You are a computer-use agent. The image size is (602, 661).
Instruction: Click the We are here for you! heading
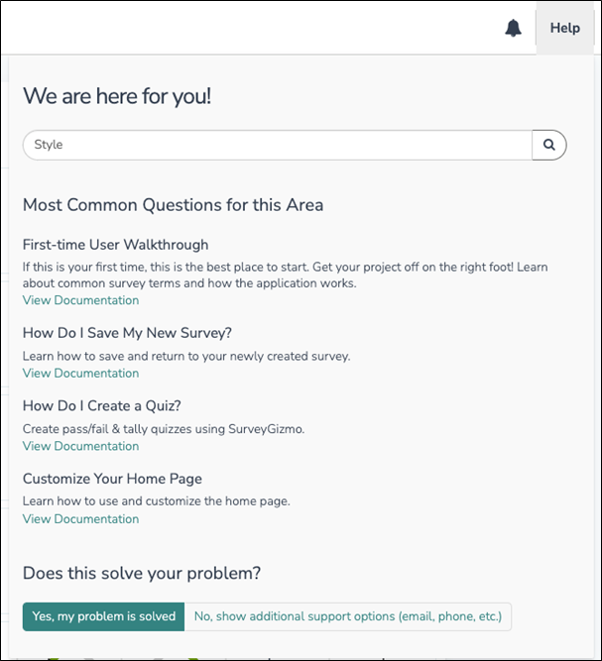pos(117,96)
